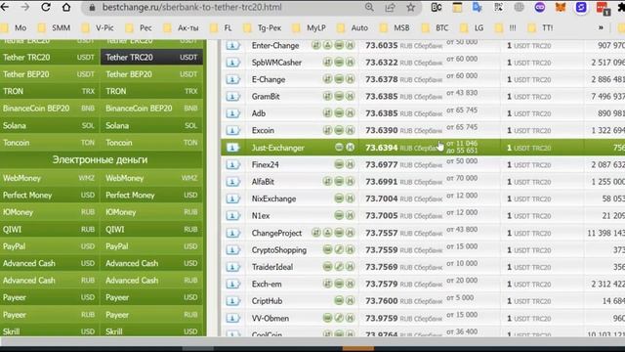Select QIWI RUB in the give column
The image size is (625, 352).
tap(50, 230)
